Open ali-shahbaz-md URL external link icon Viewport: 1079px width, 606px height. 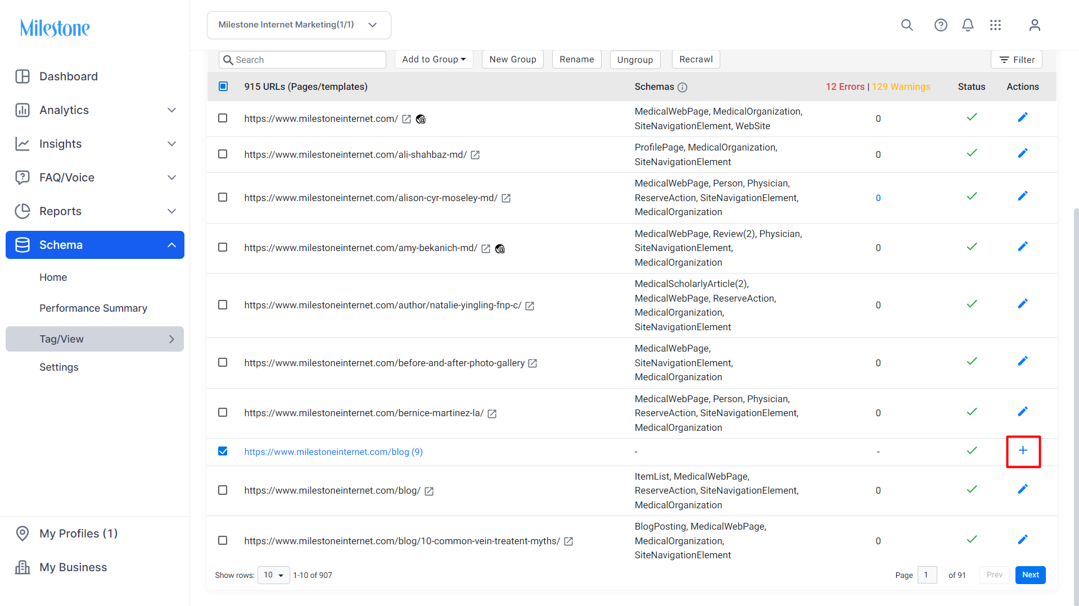(x=475, y=155)
